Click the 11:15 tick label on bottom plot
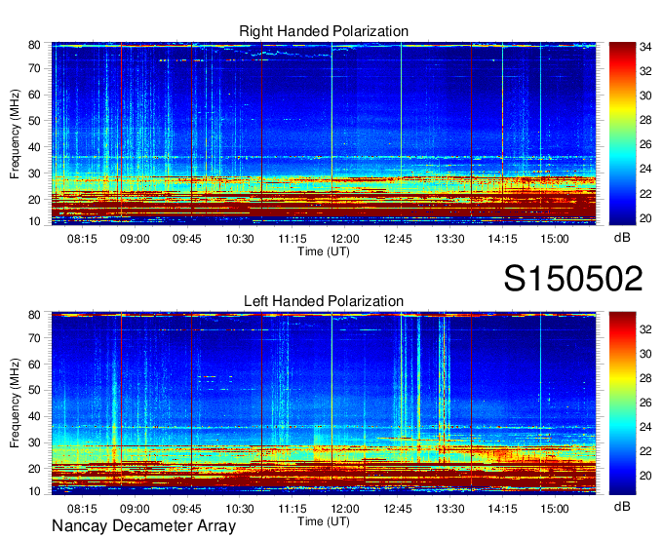 292,509
